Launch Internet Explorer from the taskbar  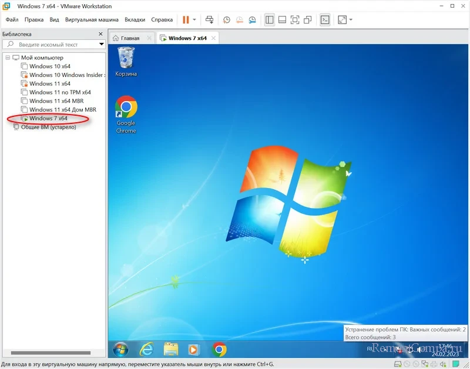[146, 350]
